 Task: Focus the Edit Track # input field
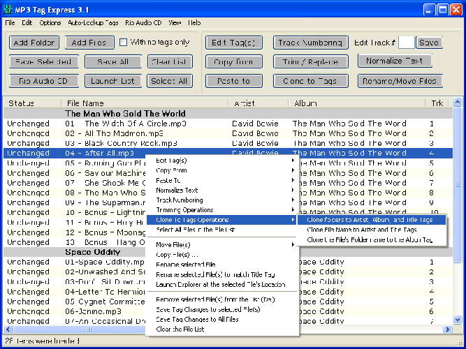pyautogui.click(x=406, y=43)
